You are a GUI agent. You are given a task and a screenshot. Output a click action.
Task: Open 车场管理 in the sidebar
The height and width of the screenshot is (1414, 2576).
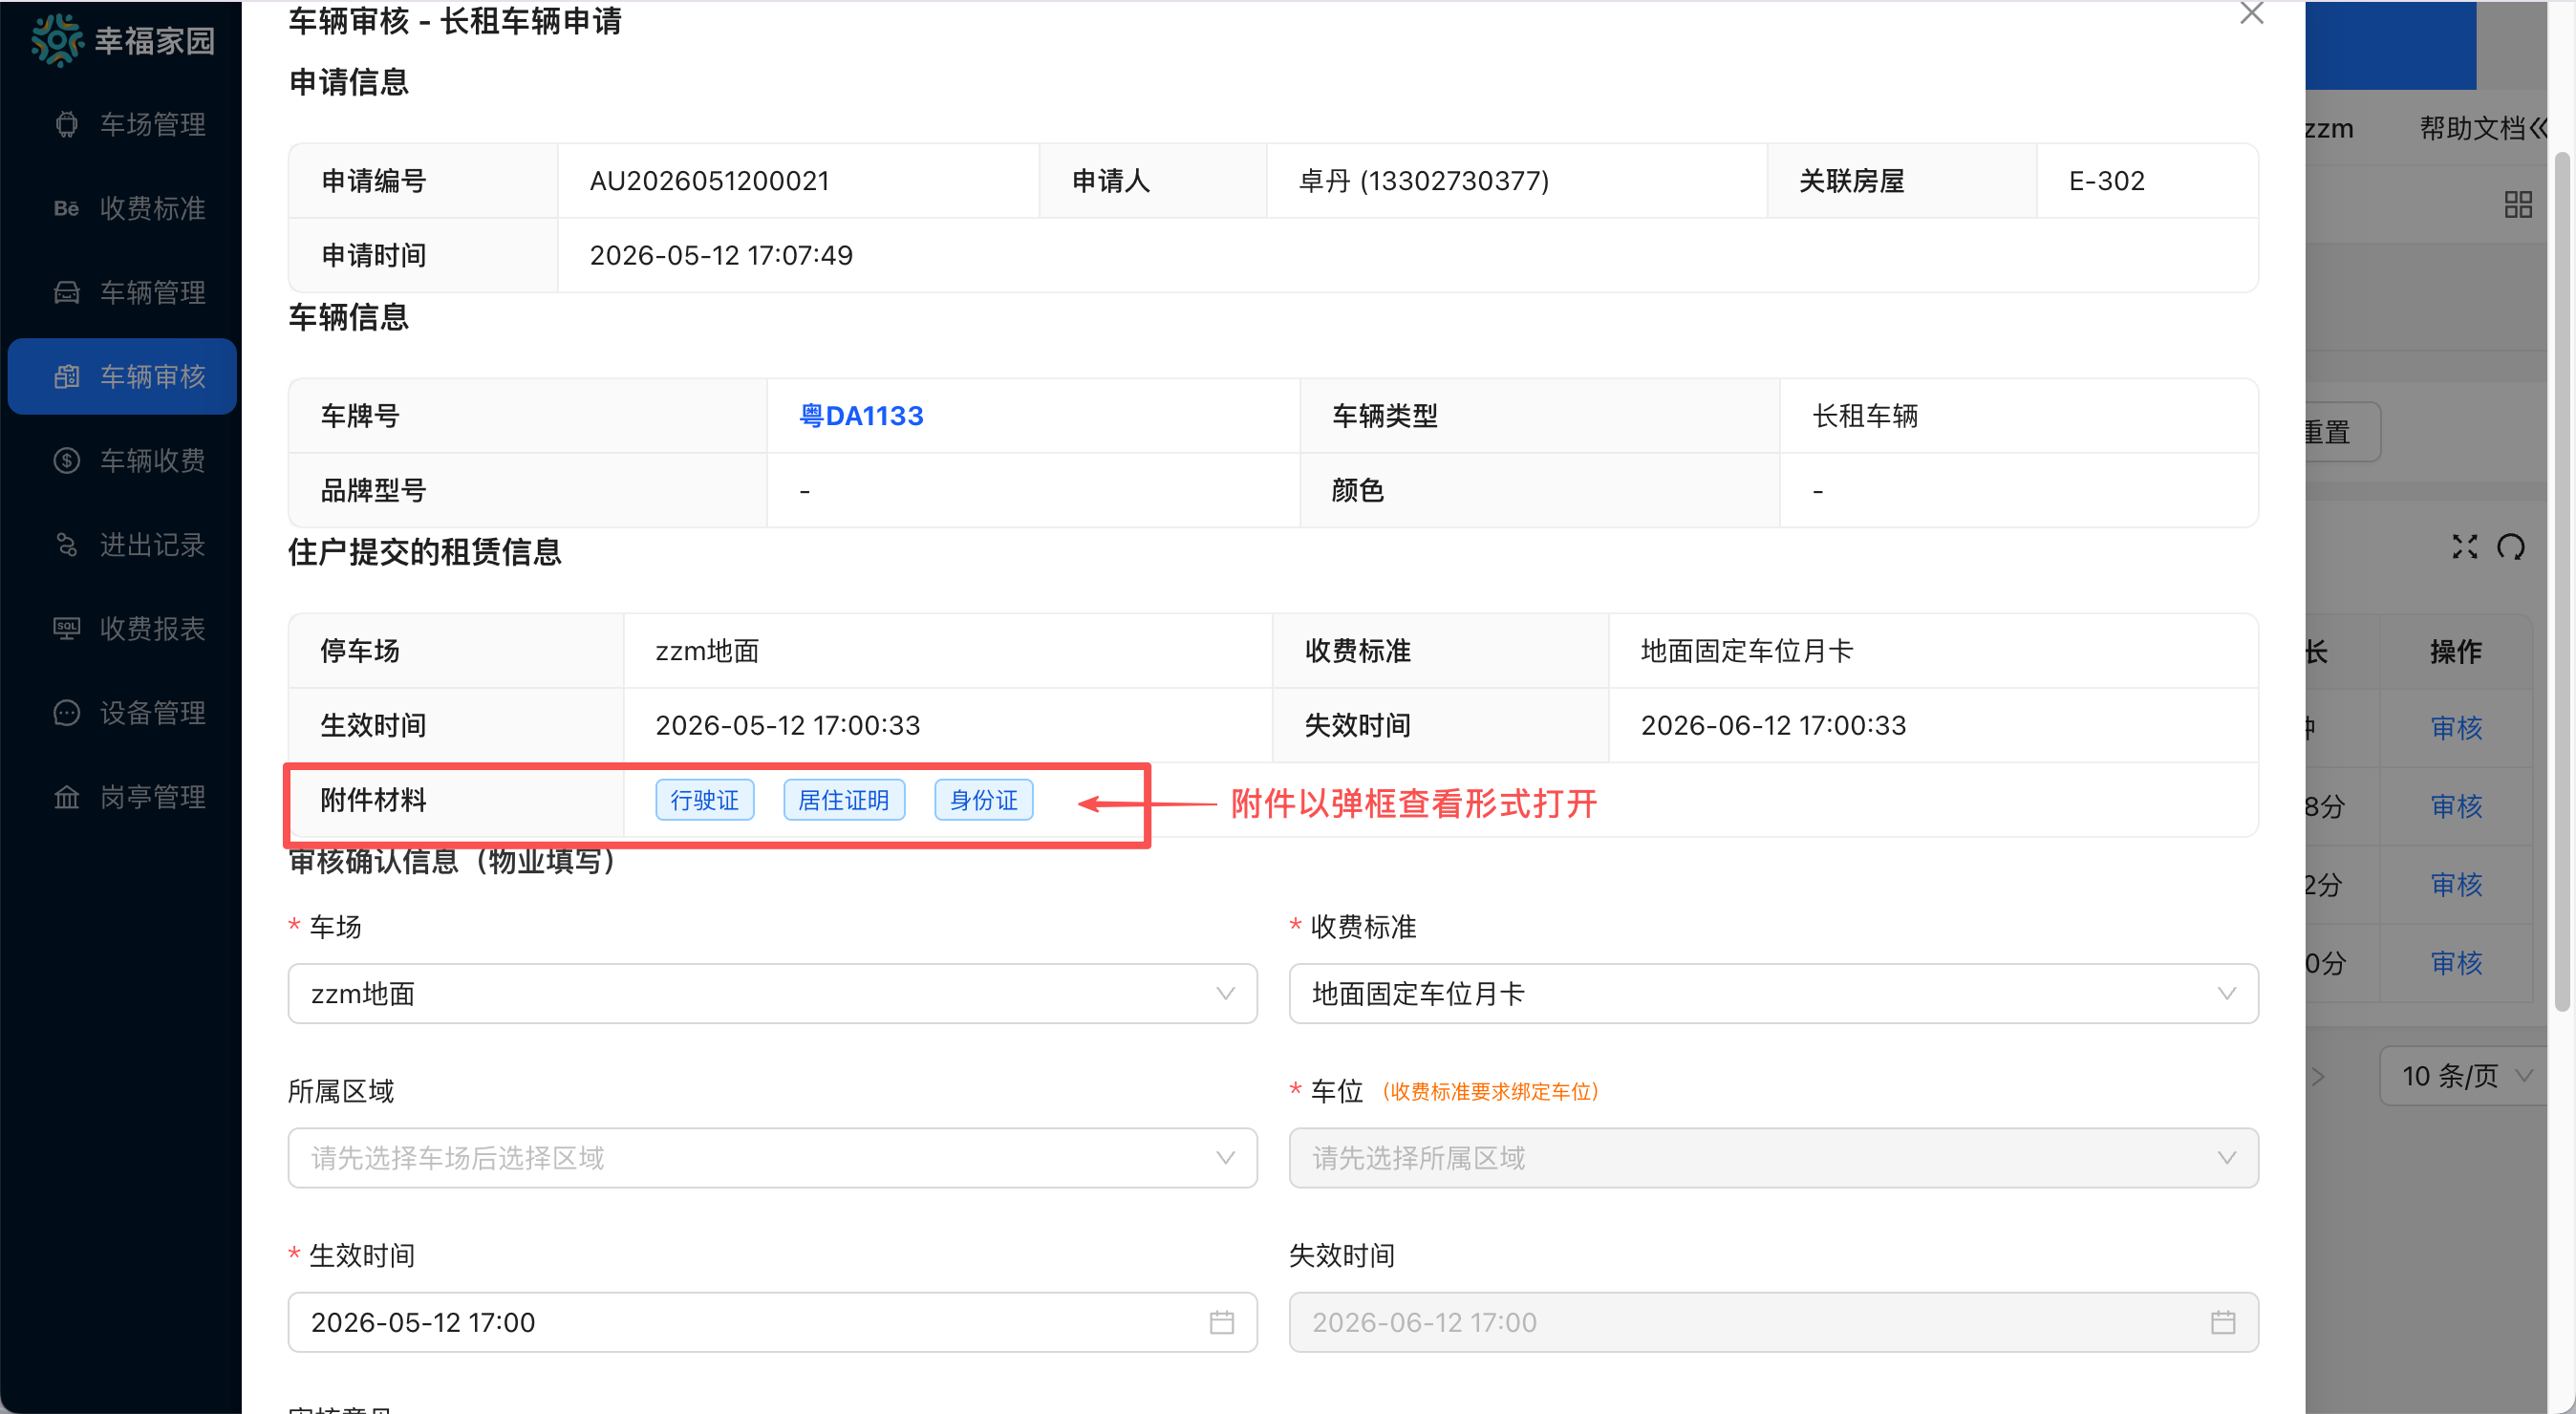click(122, 124)
